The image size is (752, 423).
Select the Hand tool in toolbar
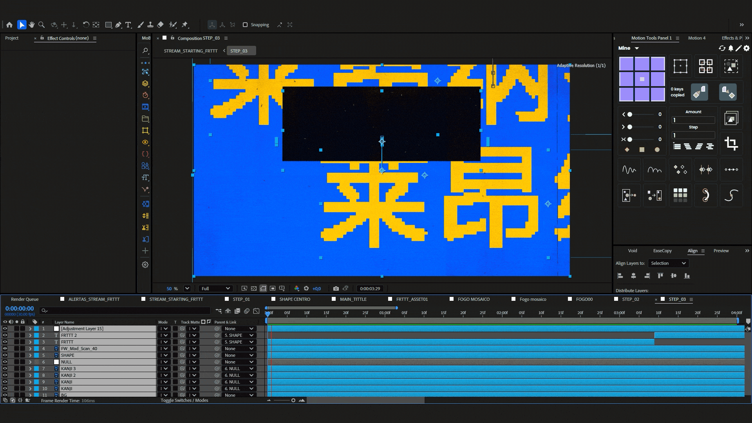[31, 25]
